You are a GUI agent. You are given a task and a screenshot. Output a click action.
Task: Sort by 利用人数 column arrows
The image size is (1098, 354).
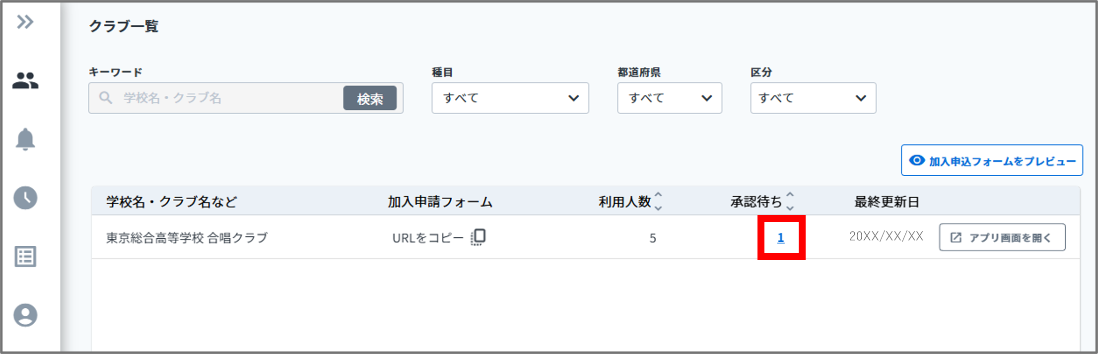658,201
